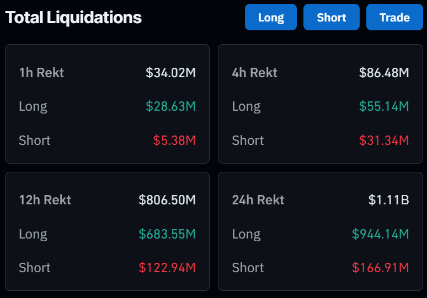Screen dimensions: 427x298
Task: Click the 1h Short value $5.38M
Action: [x=174, y=140]
